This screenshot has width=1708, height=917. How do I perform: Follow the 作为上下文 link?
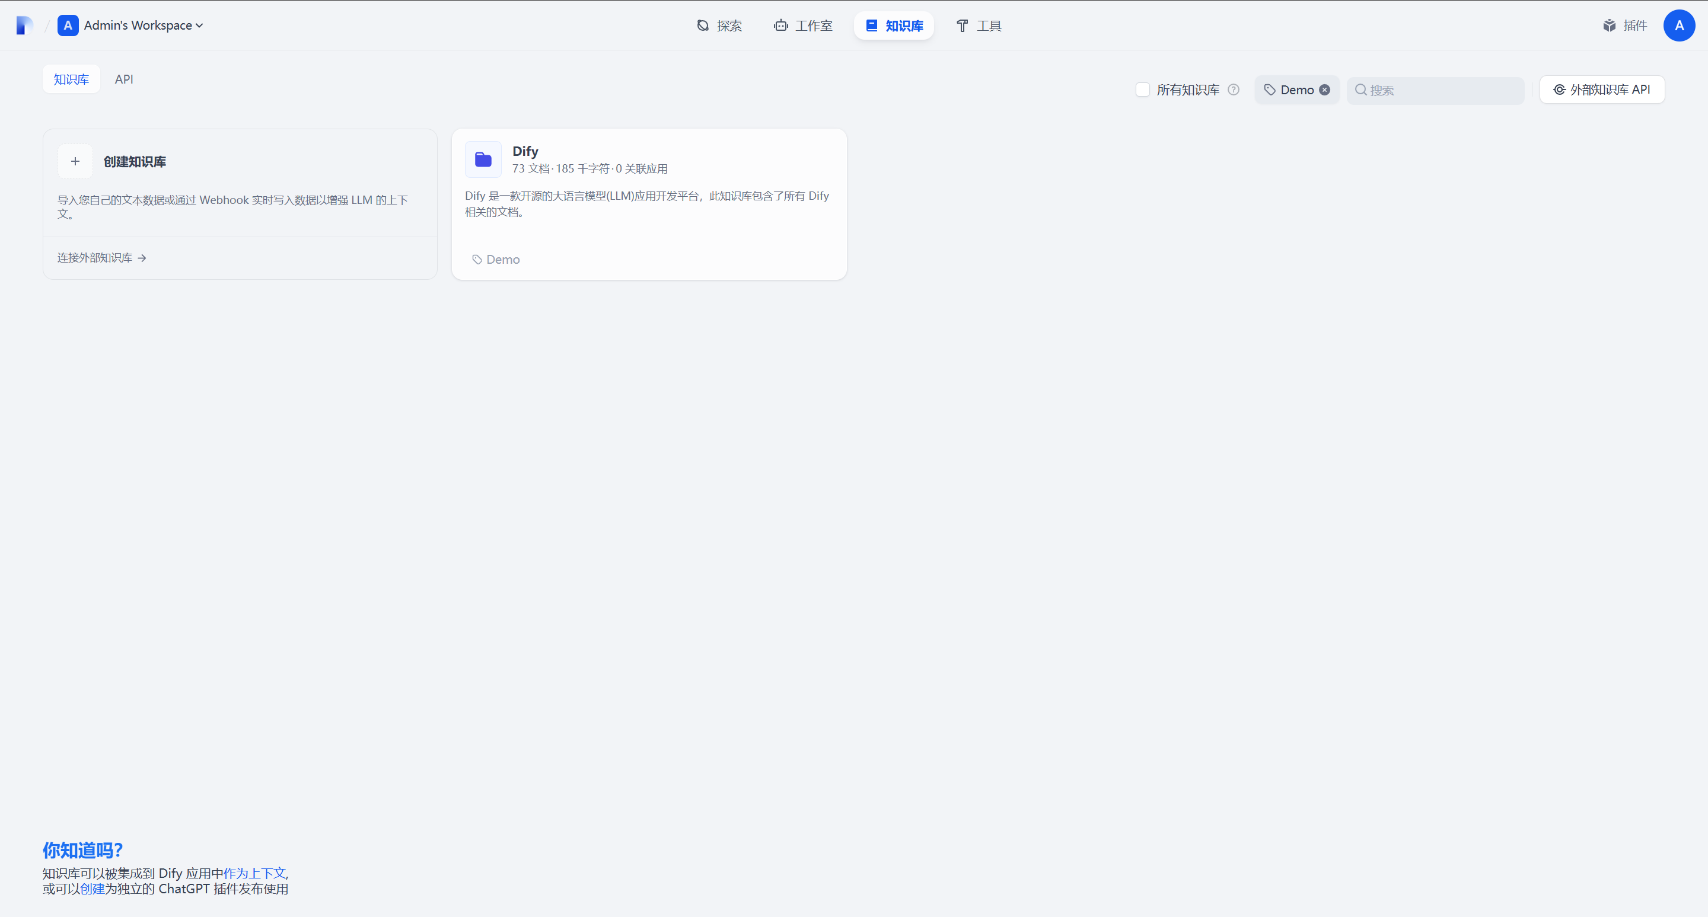[x=254, y=873]
